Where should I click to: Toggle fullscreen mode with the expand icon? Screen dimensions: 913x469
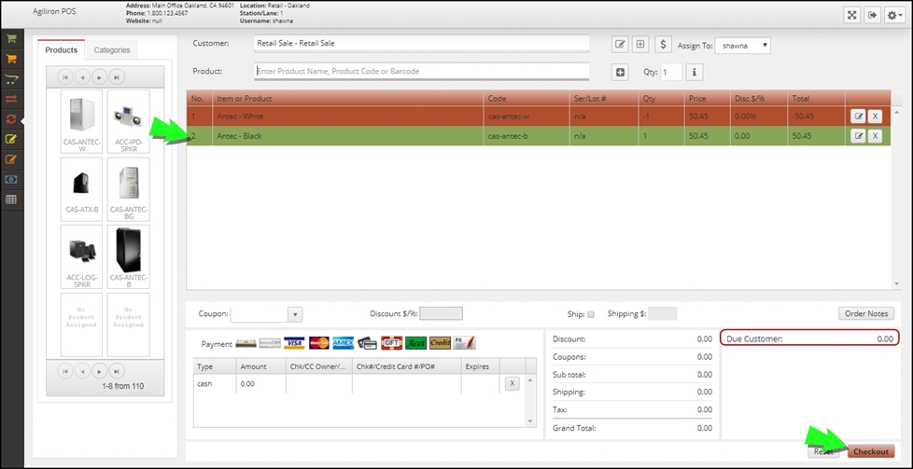coord(852,15)
